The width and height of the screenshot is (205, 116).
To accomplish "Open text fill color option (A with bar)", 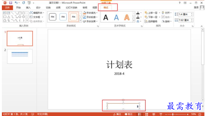I will (x=138, y=13).
